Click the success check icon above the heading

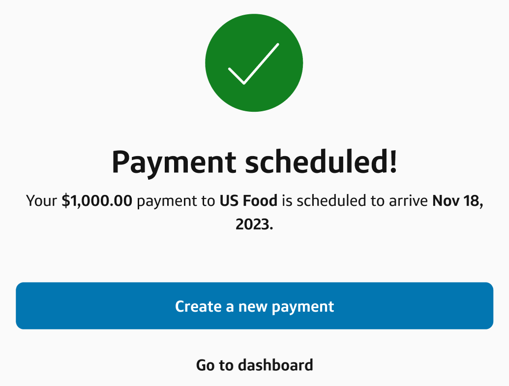[x=254, y=63]
